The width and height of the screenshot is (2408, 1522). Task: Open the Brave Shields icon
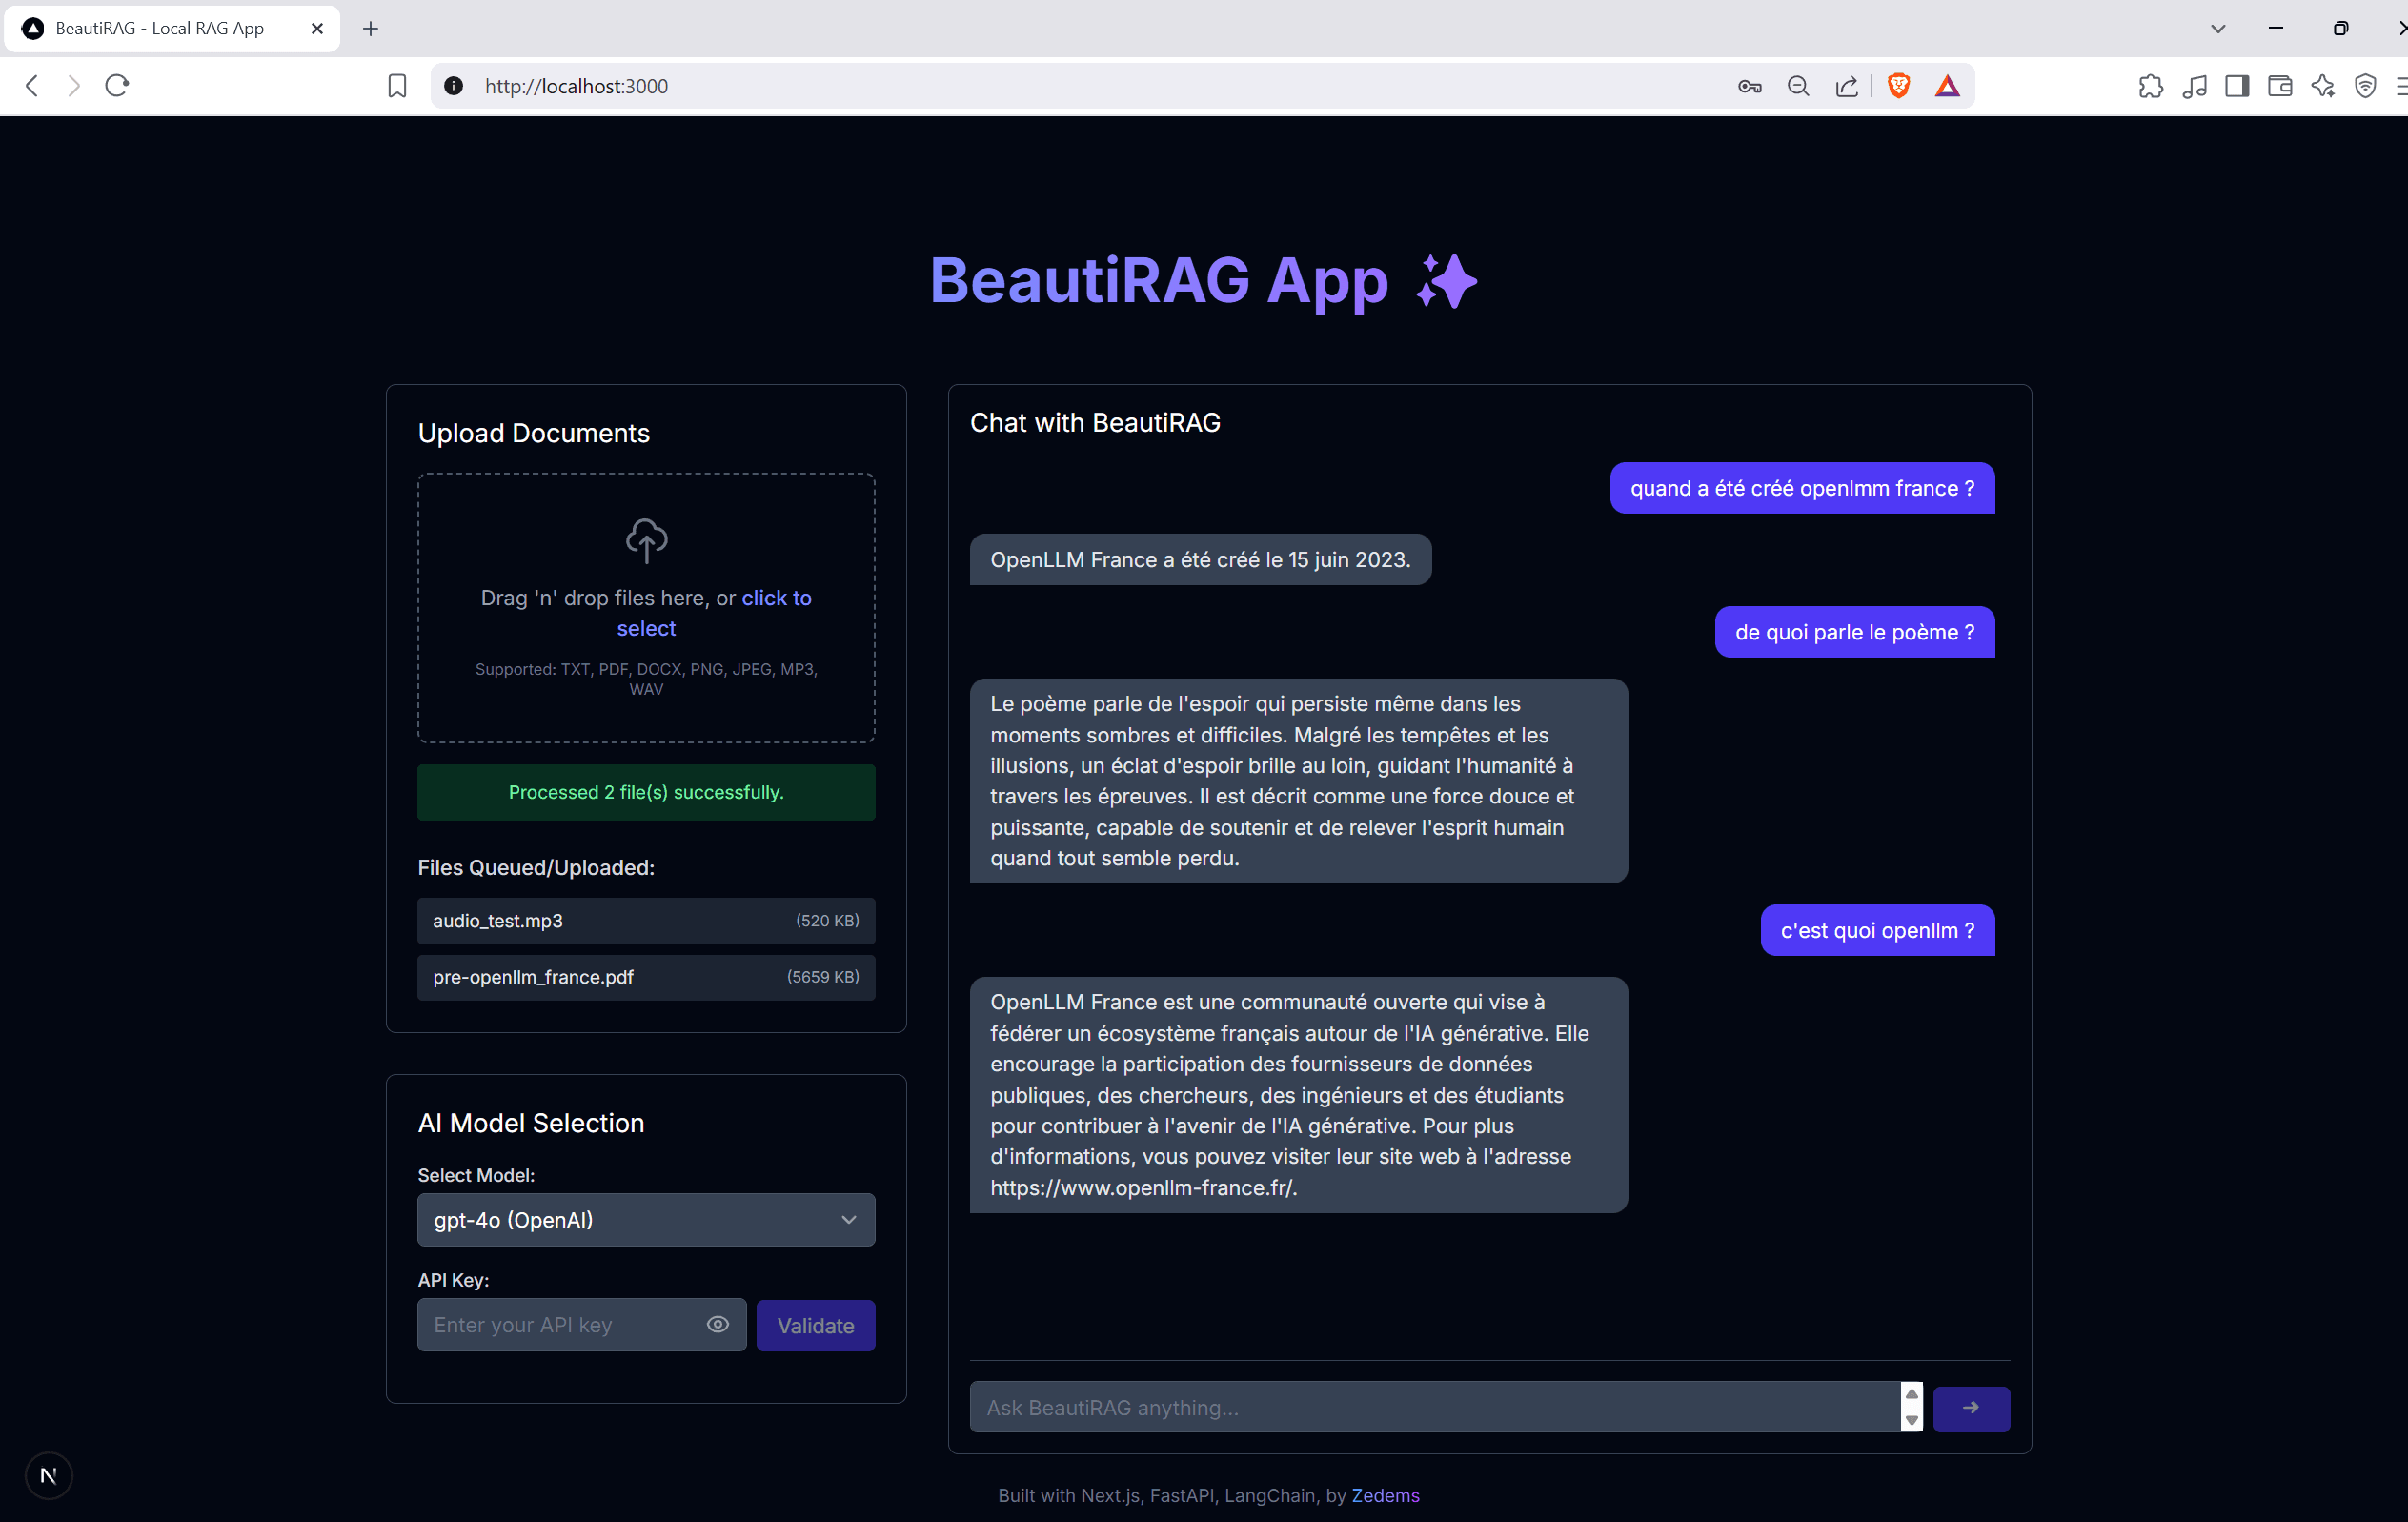1898,86
